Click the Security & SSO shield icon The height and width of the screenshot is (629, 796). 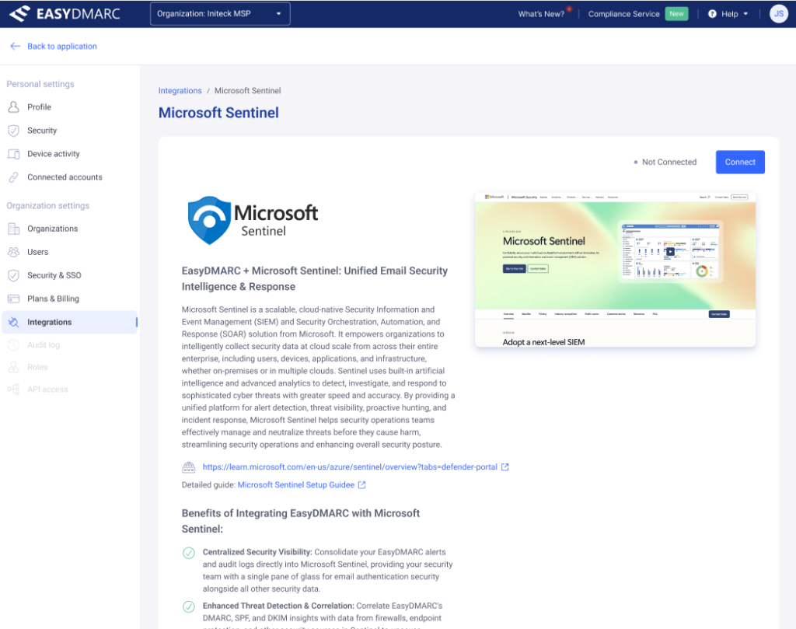click(x=14, y=275)
